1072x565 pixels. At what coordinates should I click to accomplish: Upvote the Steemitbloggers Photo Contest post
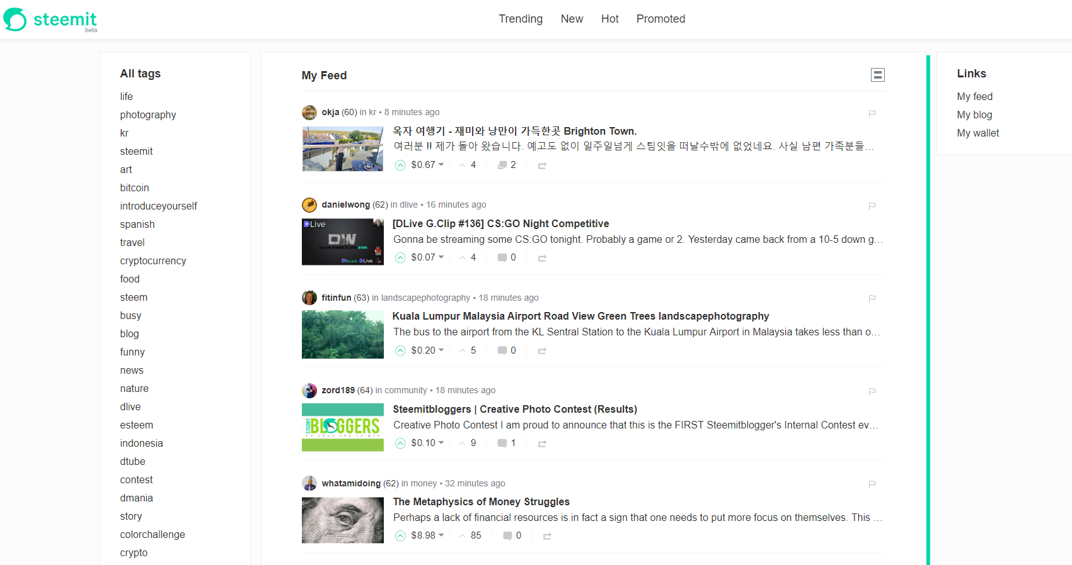point(400,443)
